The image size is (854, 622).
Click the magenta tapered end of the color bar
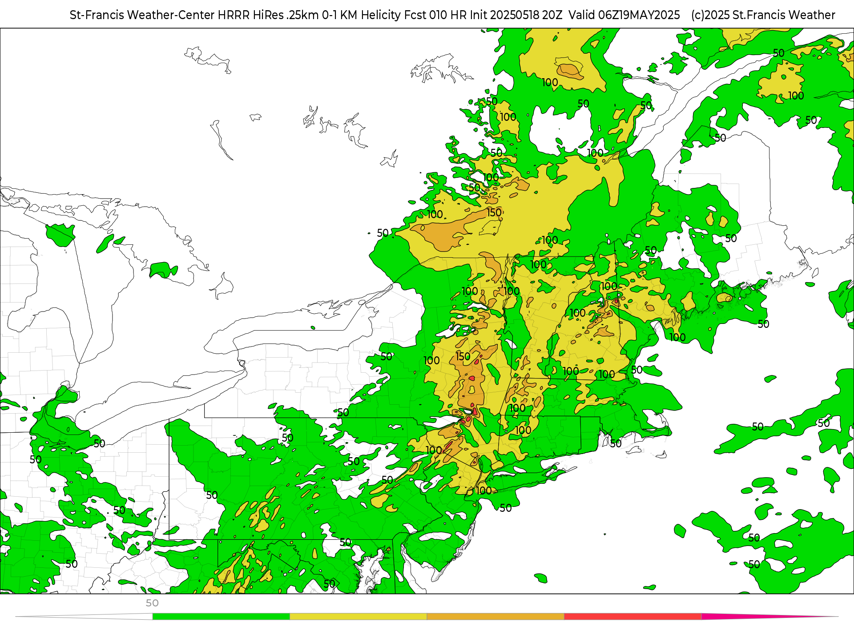click(x=769, y=617)
